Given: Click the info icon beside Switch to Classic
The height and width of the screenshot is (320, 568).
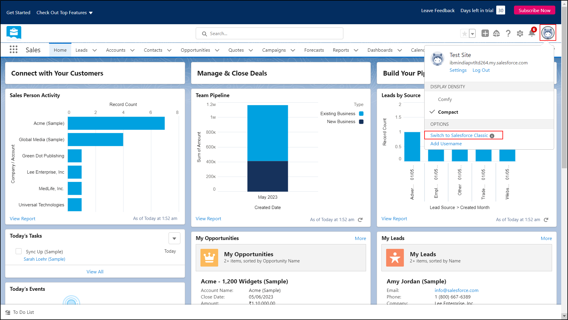Looking at the screenshot, I should point(492,136).
